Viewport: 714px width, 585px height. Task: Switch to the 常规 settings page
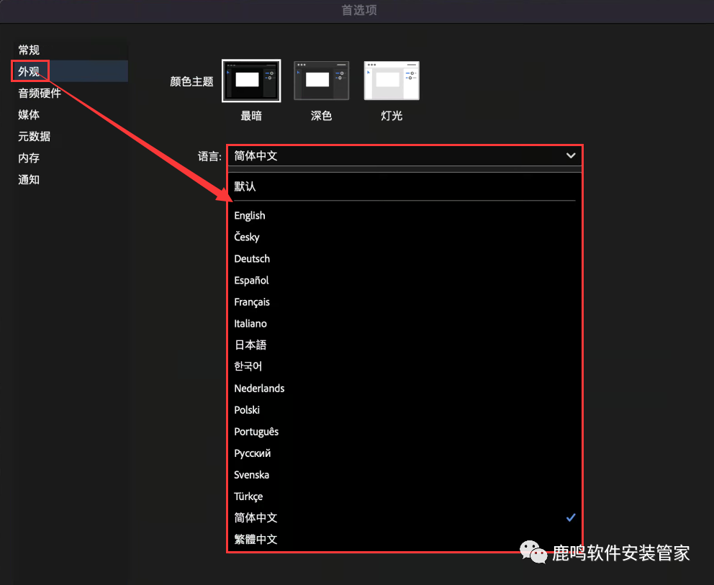29,50
